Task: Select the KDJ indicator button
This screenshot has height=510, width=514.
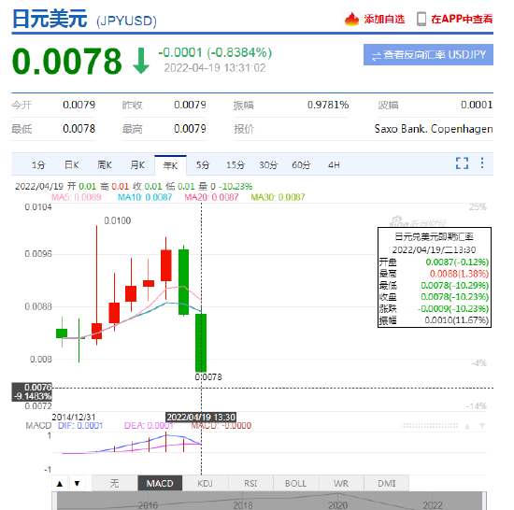Action: 206,483
